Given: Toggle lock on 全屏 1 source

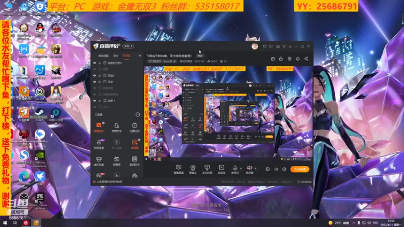Looking at the screenshot, I should 99,100.
